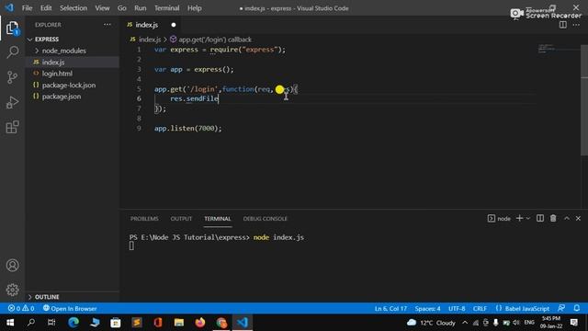588x331 pixels.
Task: Open the Search view in activity bar
Action: coord(12,51)
